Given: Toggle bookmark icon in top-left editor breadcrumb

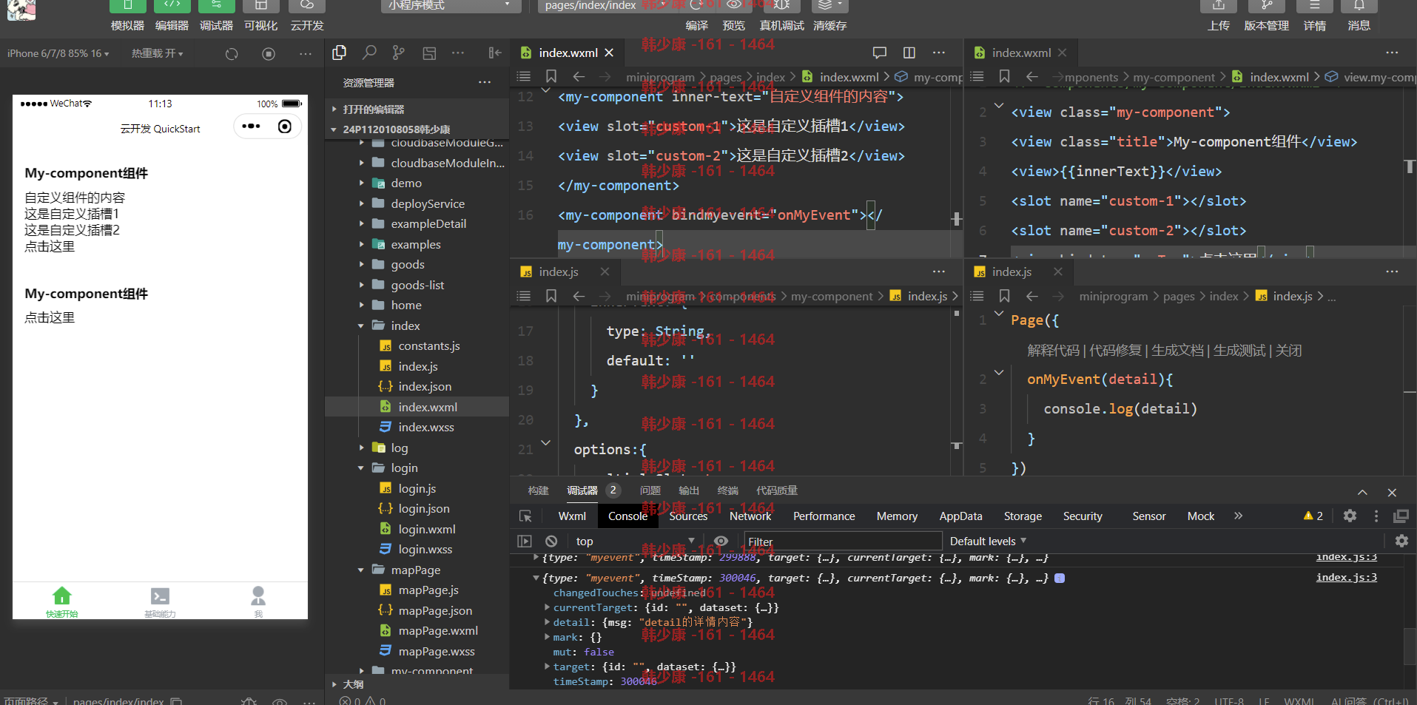Looking at the screenshot, I should coord(551,76).
